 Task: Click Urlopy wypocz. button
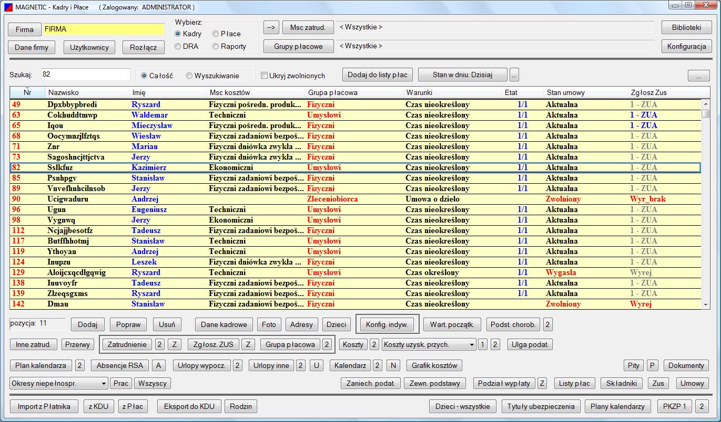tap(202, 365)
